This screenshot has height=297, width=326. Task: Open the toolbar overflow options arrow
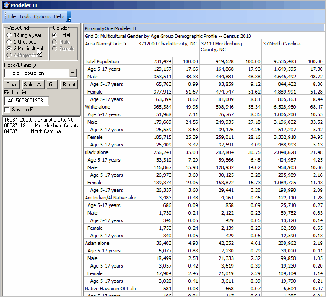(69, 16)
